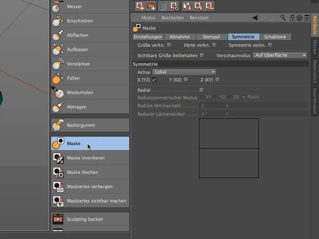The height and width of the screenshot is (239, 319).
Task: Click the trash delete layer icon
Action: point(163,6)
